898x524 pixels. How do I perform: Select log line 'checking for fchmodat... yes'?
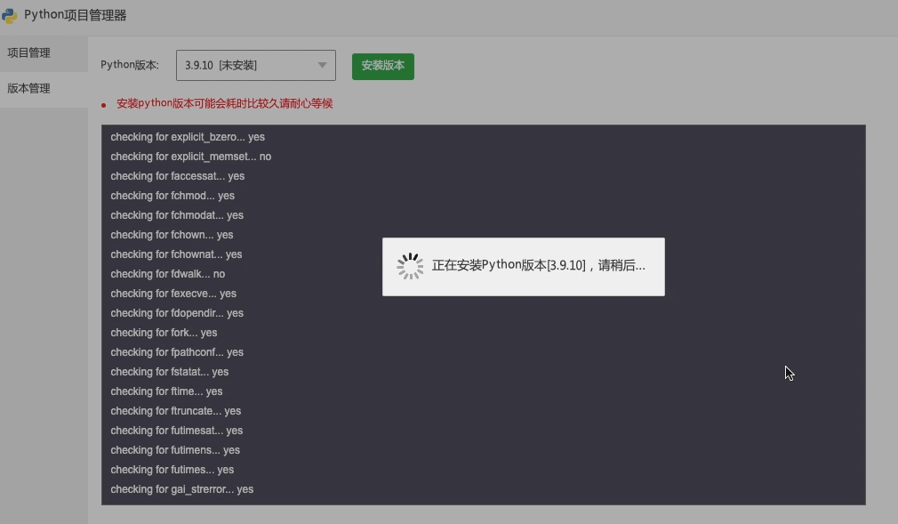(177, 215)
